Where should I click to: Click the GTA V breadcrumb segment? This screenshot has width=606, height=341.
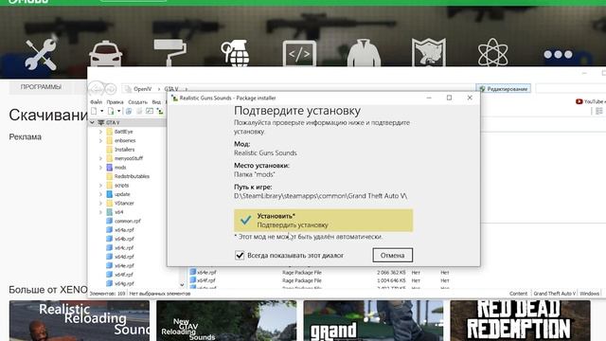pos(170,89)
